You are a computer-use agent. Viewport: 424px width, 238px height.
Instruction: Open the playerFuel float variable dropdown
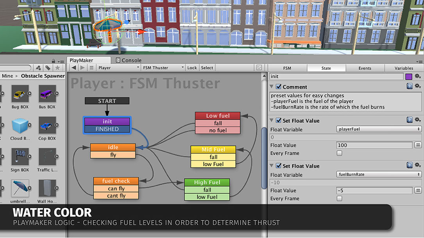coord(379,129)
